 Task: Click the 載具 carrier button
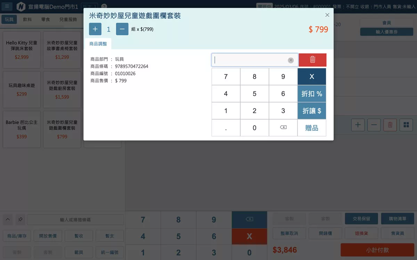click(x=79, y=252)
